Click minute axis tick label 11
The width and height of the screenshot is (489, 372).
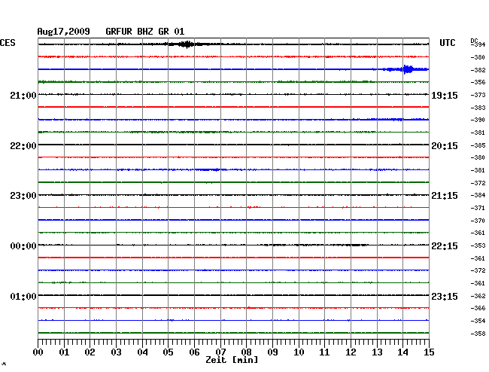pyautogui.click(x=324, y=352)
